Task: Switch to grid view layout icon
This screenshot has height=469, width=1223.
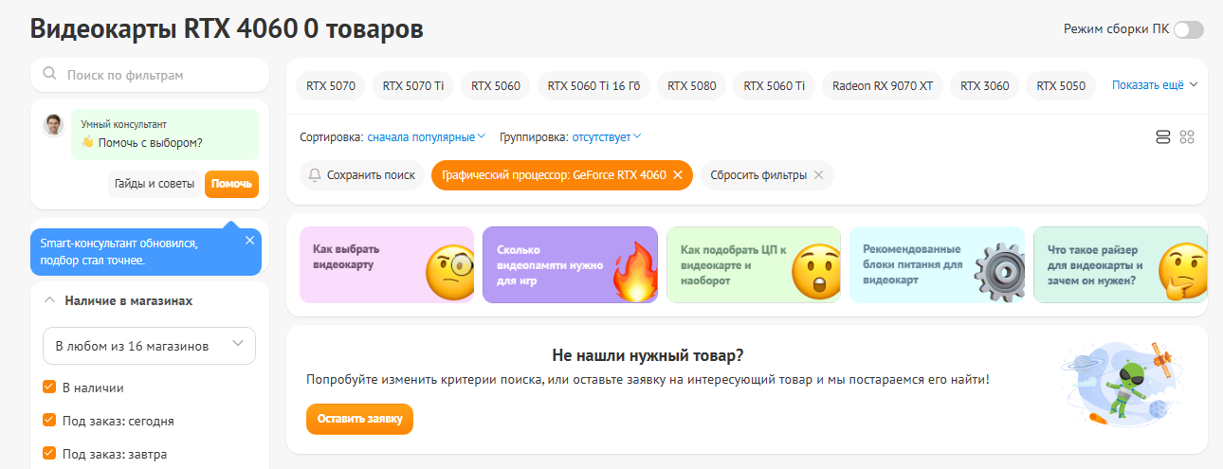Action: 1187,137
